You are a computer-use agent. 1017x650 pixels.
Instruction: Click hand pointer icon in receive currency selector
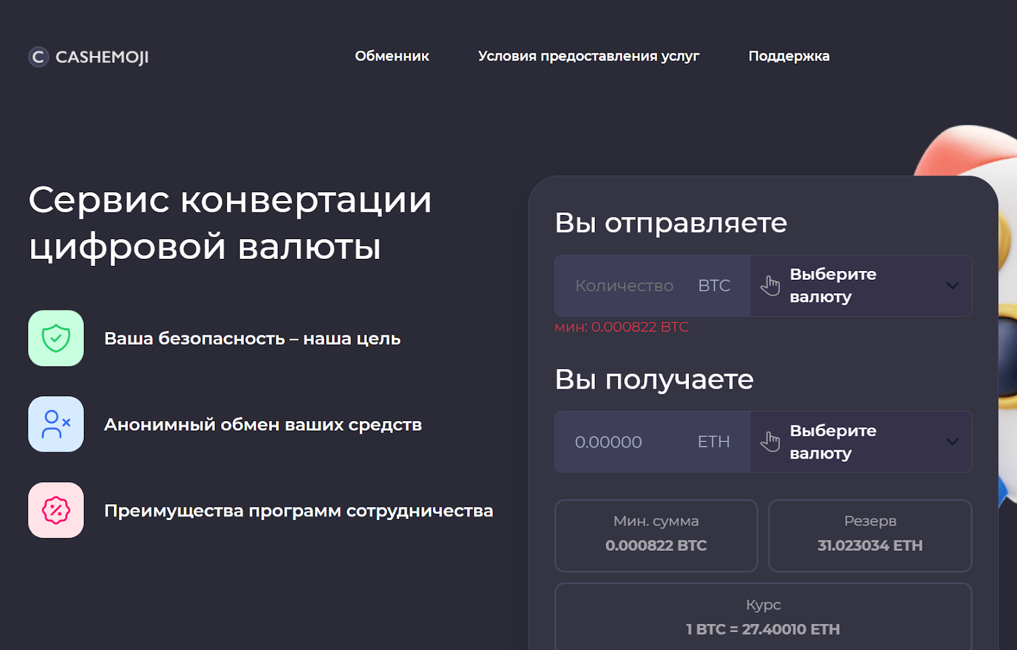tap(770, 441)
